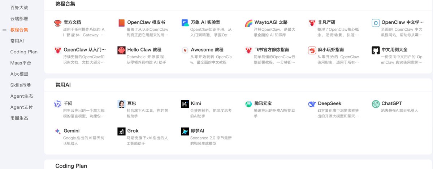Open the DeepSeek title link
The height and width of the screenshot is (169, 433).
(x=330, y=104)
